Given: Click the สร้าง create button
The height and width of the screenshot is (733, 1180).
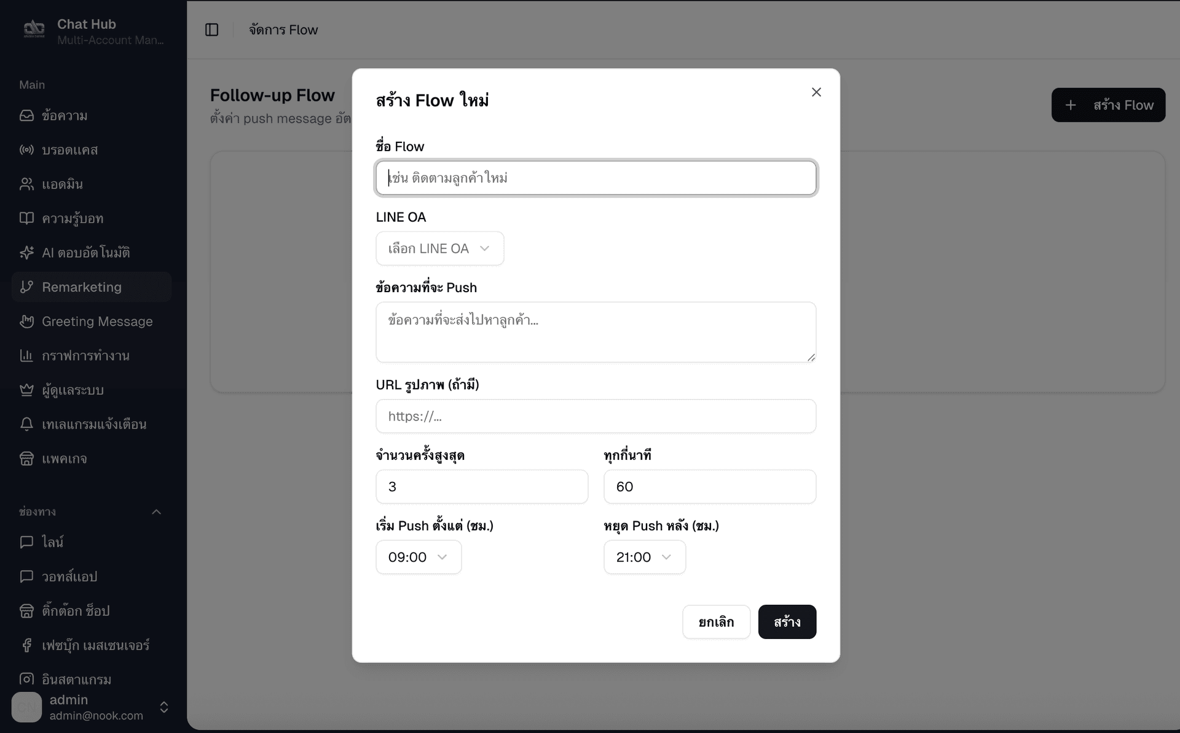Looking at the screenshot, I should click(787, 622).
